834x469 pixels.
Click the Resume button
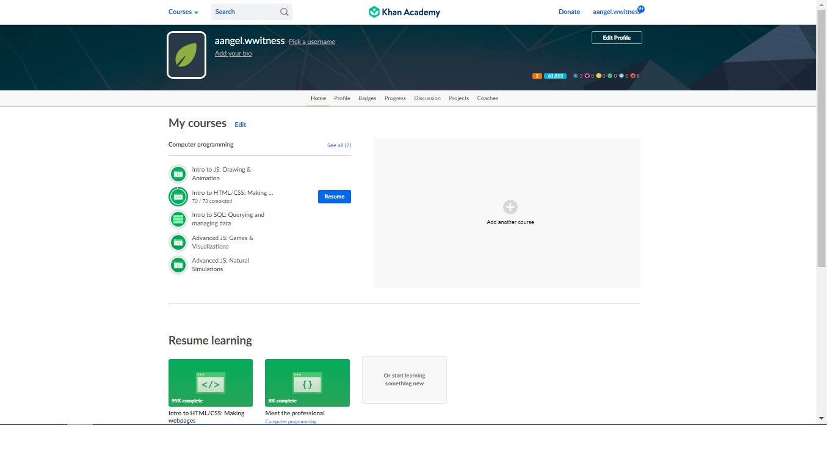pyautogui.click(x=335, y=197)
